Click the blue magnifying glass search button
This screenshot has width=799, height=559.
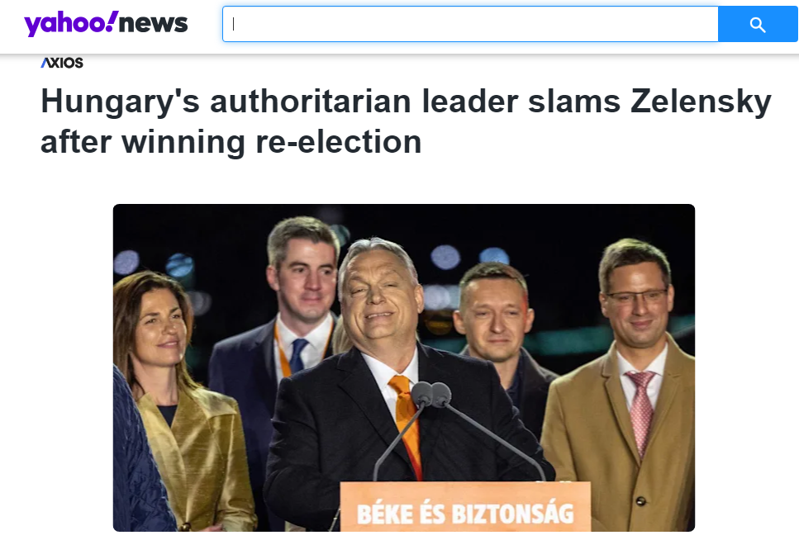tap(758, 24)
